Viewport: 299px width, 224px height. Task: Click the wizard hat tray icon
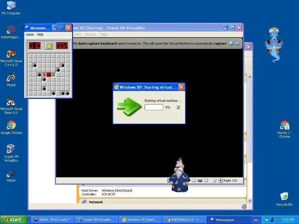272,220
